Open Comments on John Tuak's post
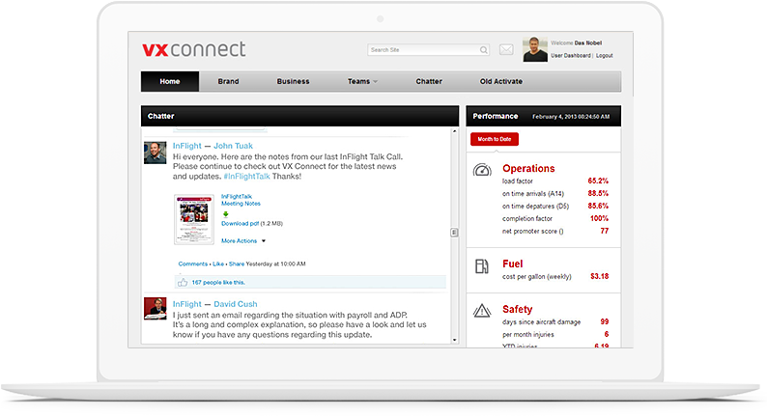767x416 pixels. pyautogui.click(x=193, y=263)
